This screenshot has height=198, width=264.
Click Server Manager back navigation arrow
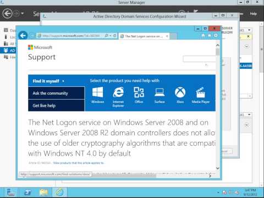coord(7,14)
